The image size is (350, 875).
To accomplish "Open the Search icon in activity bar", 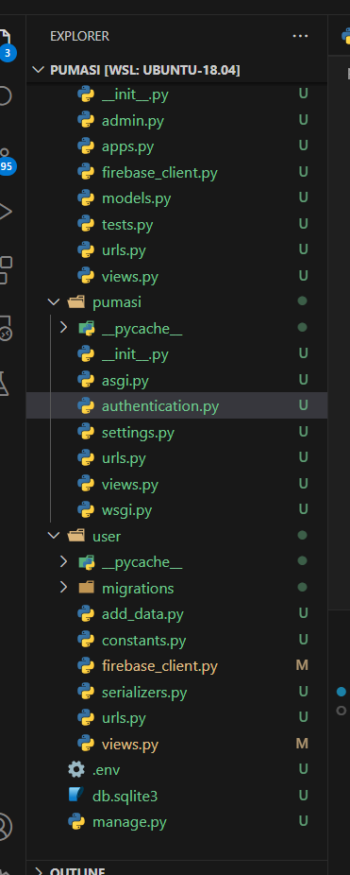I will pos(5,96).
